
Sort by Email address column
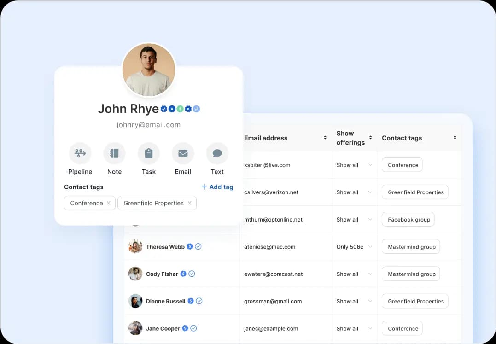coord(325,138)
